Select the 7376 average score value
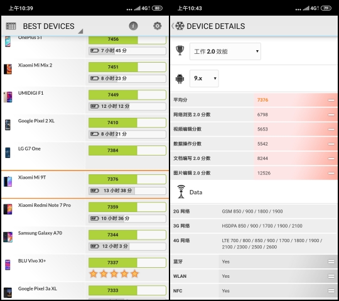Viewport: 339px width, 301px height. coord(262,100)
